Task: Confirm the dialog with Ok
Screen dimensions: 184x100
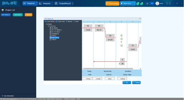Action: (x=127, y=83)
